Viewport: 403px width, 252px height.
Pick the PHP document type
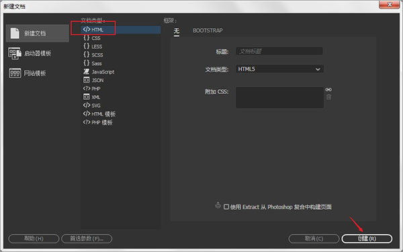pos(91,88)
